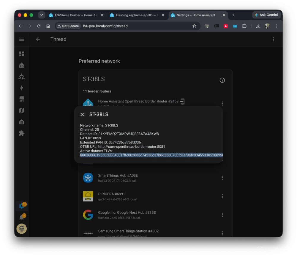Viewport: 297px width, 256px height.
Task: Go back using the Thread page arrow
Action: coord(38,39)
